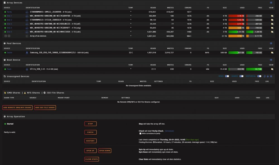The width and height of the screenshot is (279, 165).
Task: Click Disk 5 reads value 4,631,886
Action: pos(151,32)
